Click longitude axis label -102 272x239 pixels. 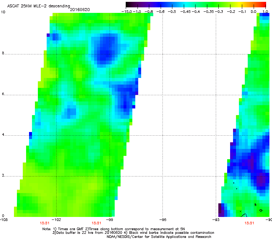click(x=57, y=220)
